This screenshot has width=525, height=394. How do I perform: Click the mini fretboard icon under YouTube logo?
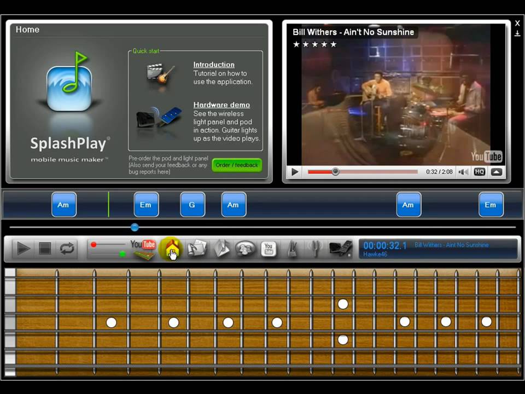pyautogui.click(x=144, y=256)
